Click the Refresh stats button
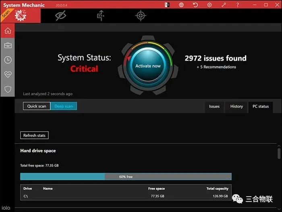This screenshot has height=212, width=282. click(34, 135)
